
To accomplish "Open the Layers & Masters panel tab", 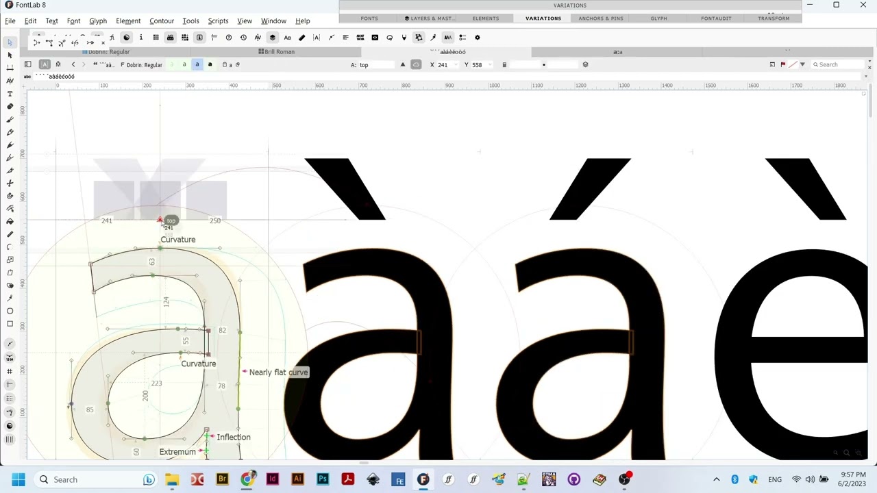I will pyautogui.click(x=431, y=18).
